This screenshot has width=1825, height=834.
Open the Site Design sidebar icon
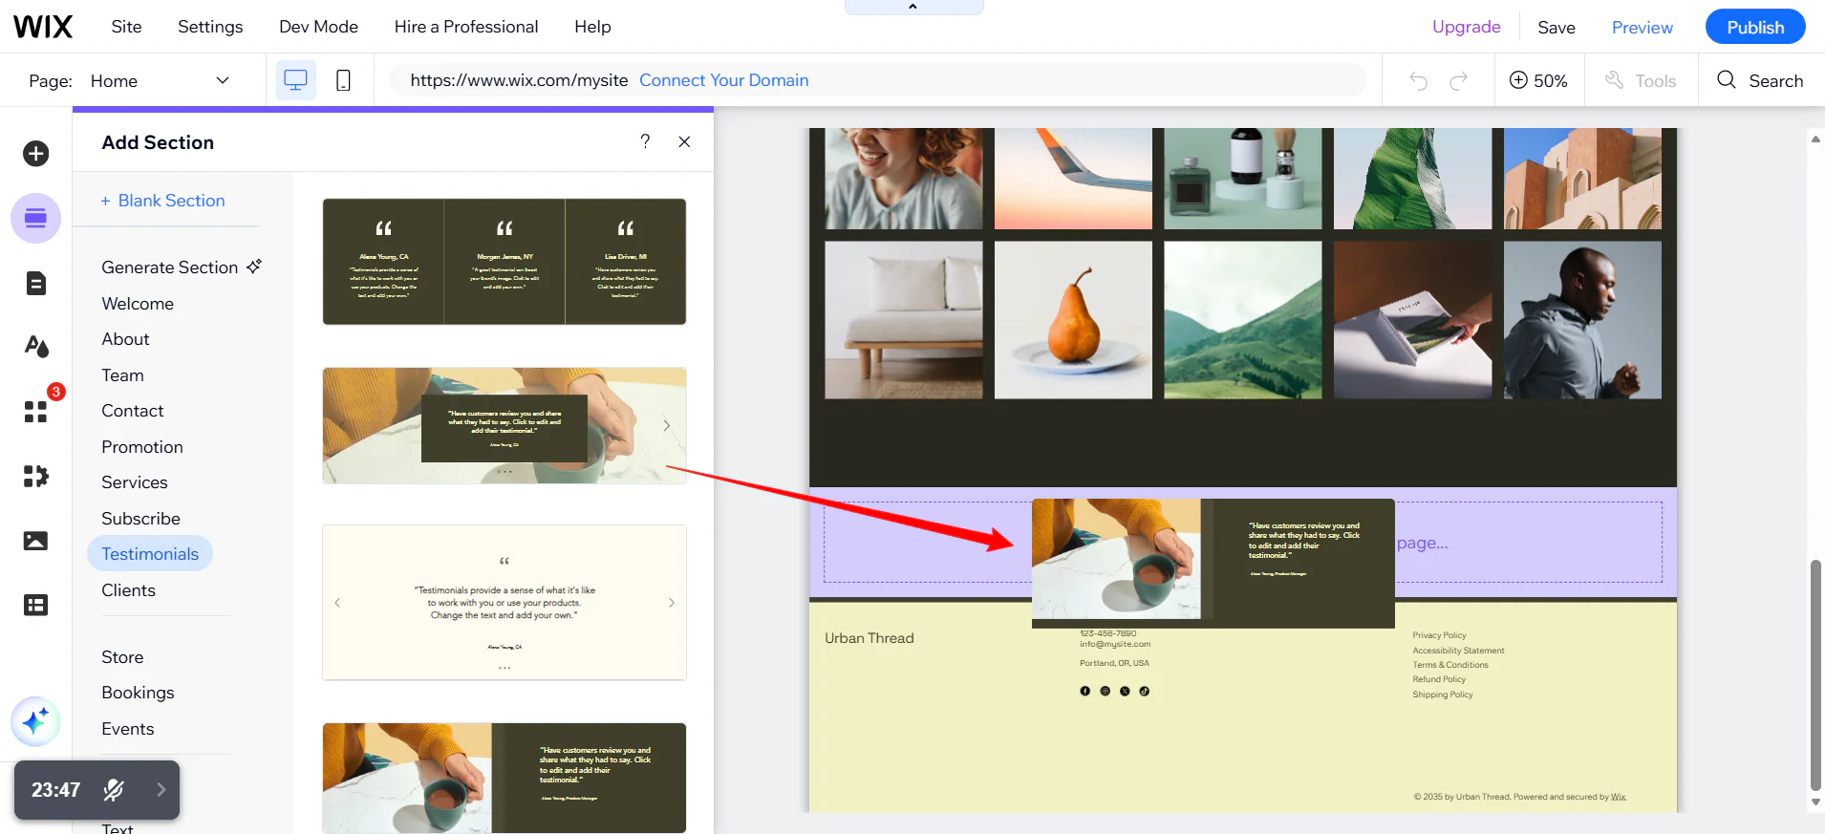click(36, 346)
